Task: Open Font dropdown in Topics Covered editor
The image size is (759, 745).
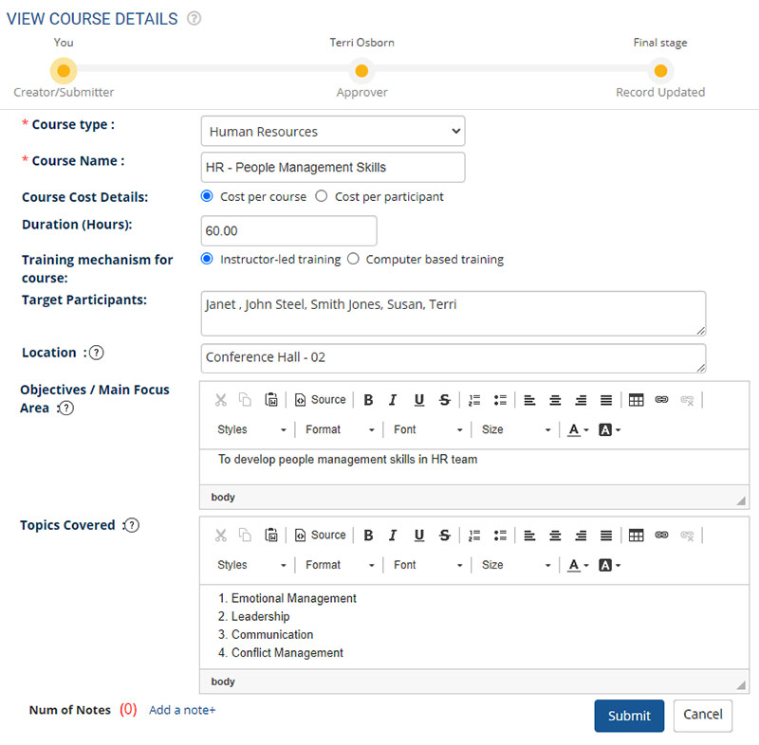Action: pos(428,566)
